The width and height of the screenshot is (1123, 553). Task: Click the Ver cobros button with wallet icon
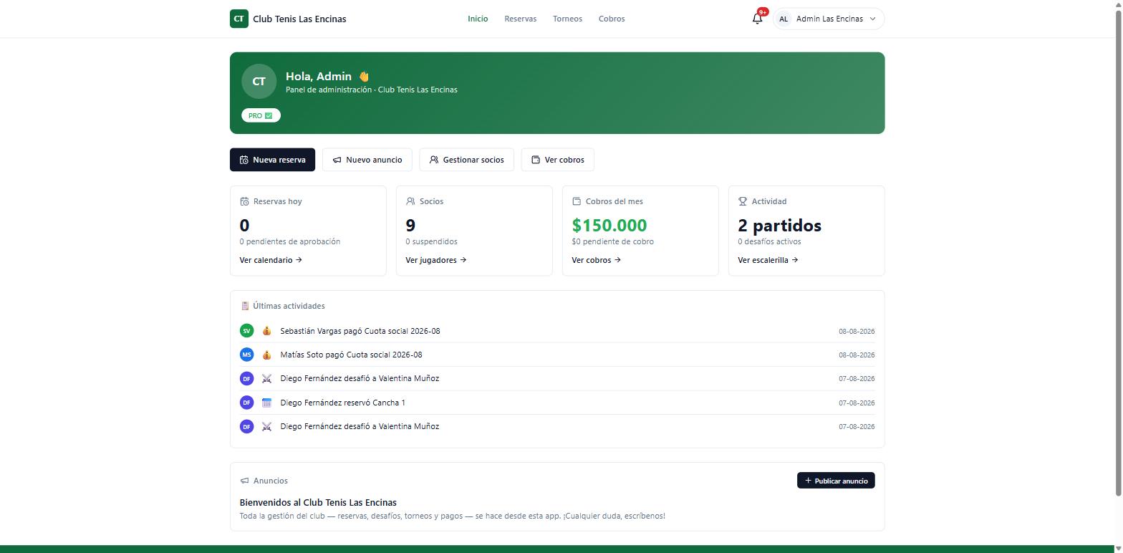(557, 160)
